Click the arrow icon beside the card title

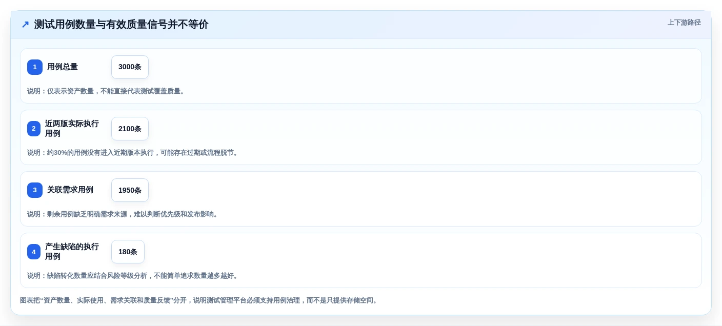point(25,25)
